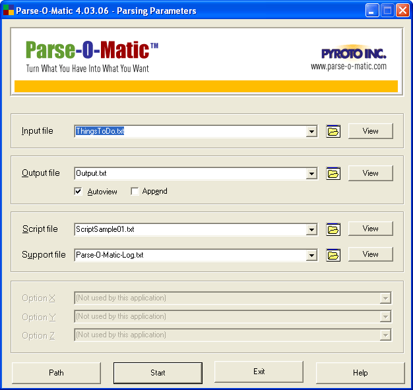Open the Support file dropdown arrow
The height and width of the screenshot is (390, 413).
(311, 255)
